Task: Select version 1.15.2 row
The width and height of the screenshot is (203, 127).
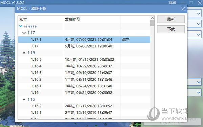Action: pos(84,106)
